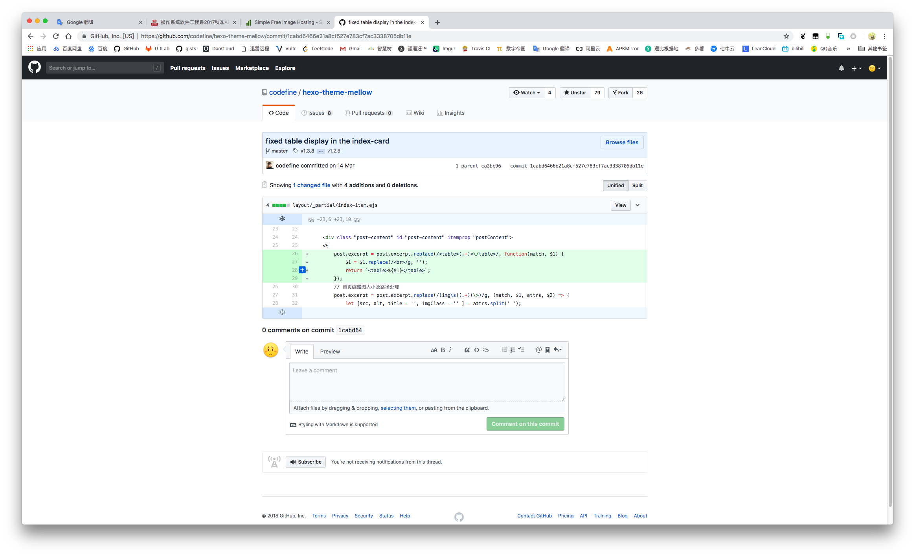Switch to the Preview tab in comment box
Image resolution: width=915 pixels, height=556 pixels.
pos(330,351)
